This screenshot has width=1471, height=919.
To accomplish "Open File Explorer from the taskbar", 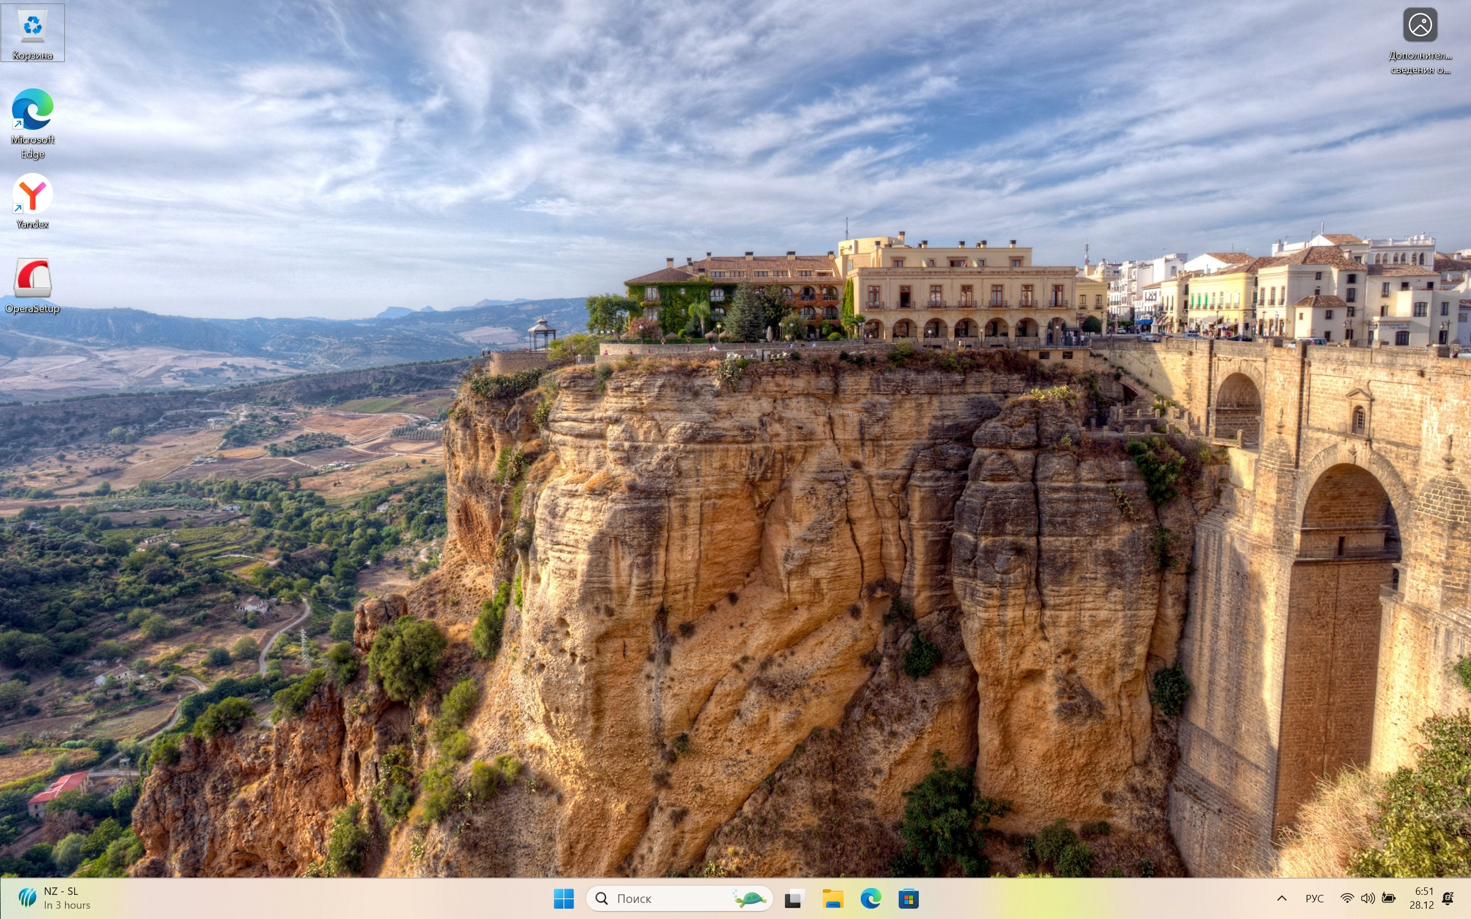I will [832, 898].
